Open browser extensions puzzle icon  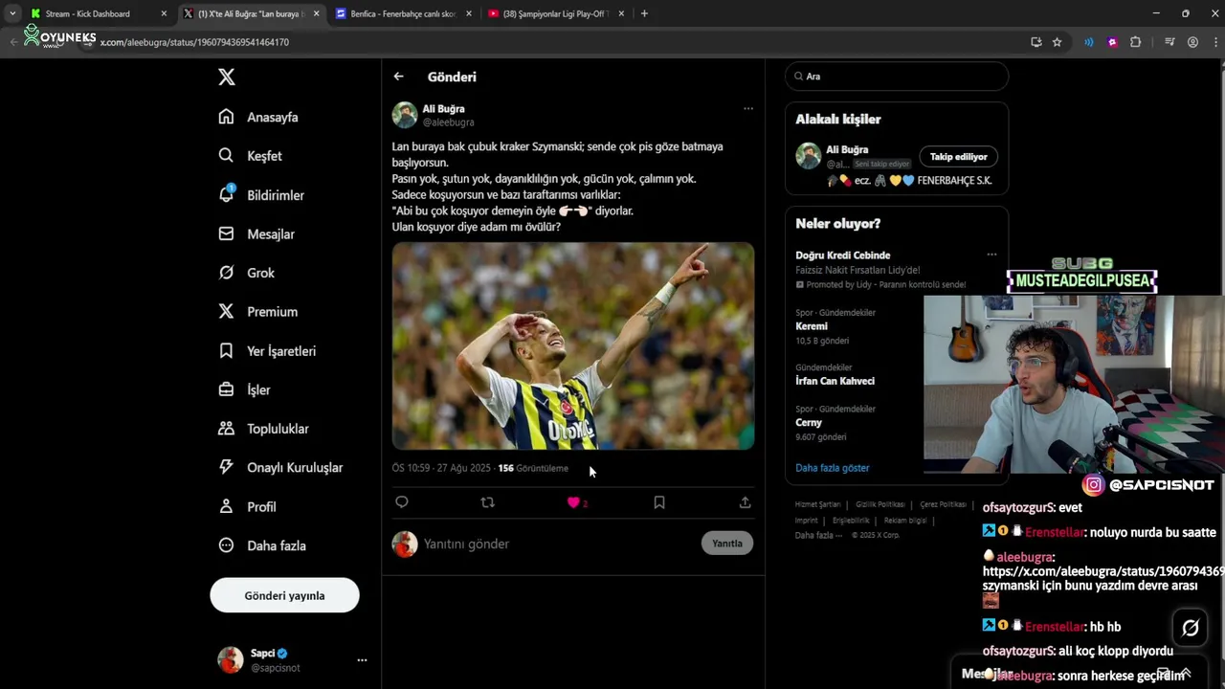coord(1135,42)
